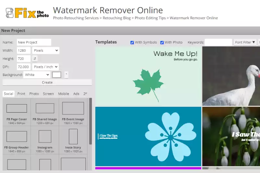The height and width of the screenshot is (173, 260).
Task: Open the Background White dropdown
Action: tap(37, 75)
